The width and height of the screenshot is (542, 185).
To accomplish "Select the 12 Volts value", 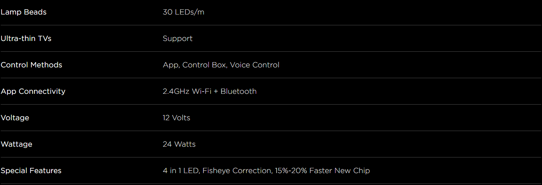I will [176, 118].
